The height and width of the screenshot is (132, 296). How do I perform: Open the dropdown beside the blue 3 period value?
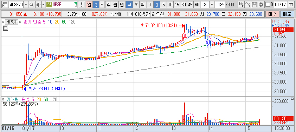pos(102,5)
